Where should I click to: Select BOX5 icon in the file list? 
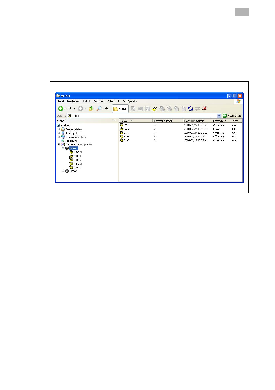coord(121,140)
